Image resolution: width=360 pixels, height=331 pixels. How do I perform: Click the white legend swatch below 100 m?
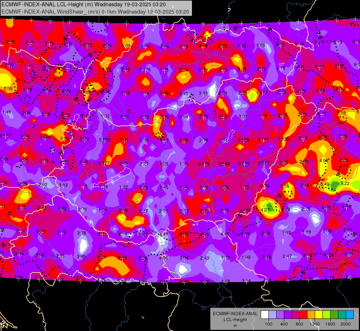(x=265, y=315)
